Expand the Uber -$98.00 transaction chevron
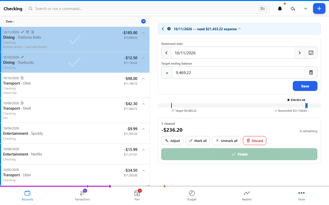Image resolution: width=329 pixels, height=205 pixels. tap(143, 79)
